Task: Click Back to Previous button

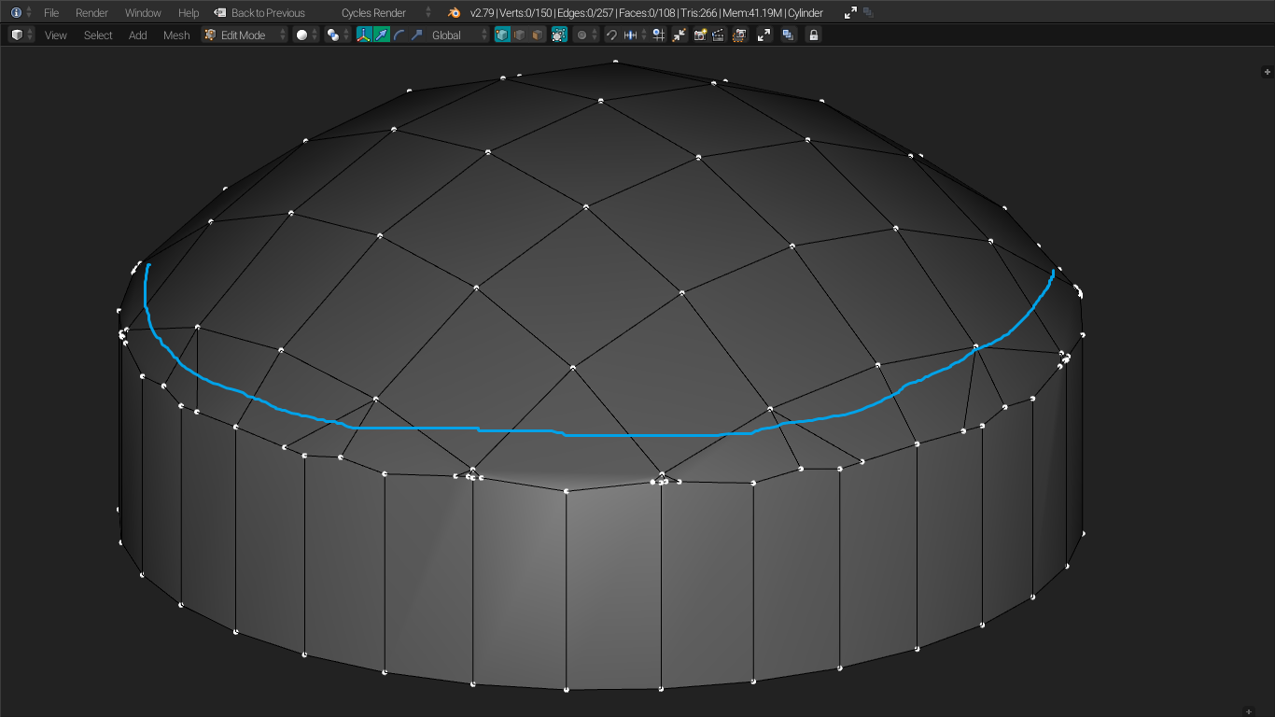Action: [259, 13]
